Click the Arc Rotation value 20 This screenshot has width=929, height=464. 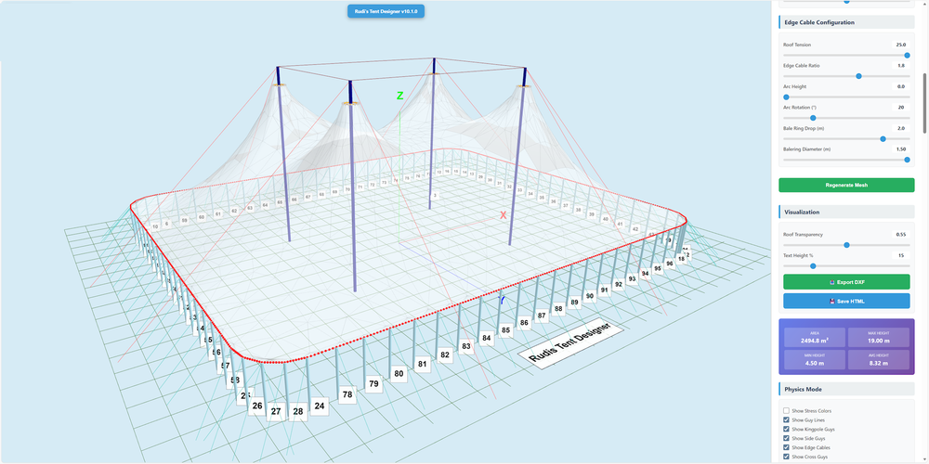click(900, 108)
